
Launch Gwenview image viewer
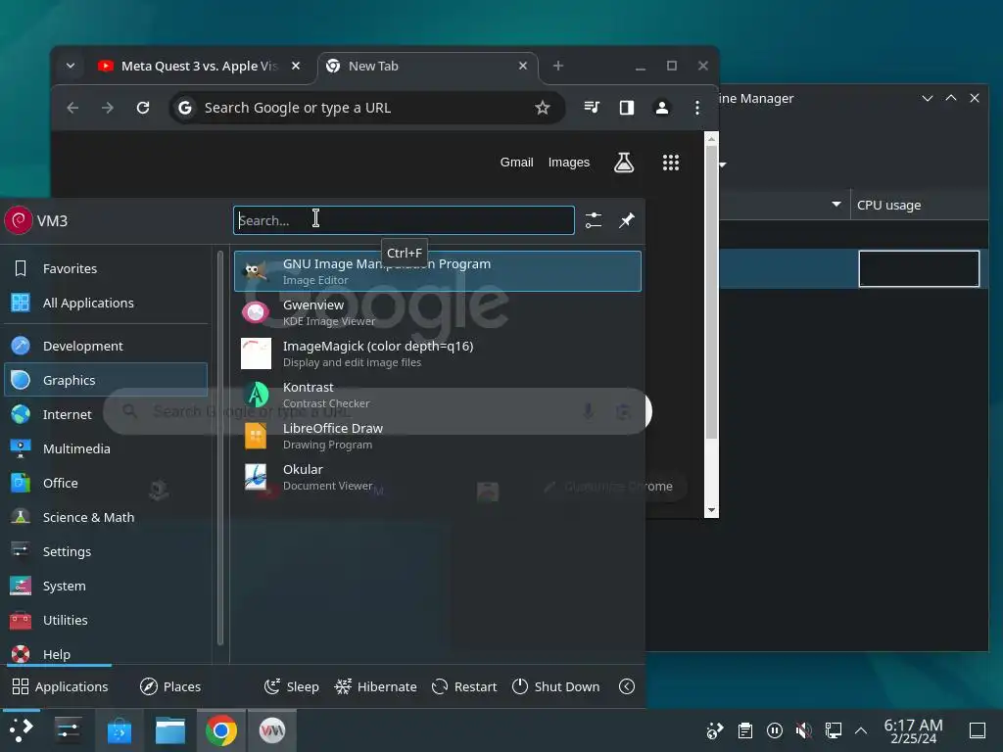[x=438, y=312]
